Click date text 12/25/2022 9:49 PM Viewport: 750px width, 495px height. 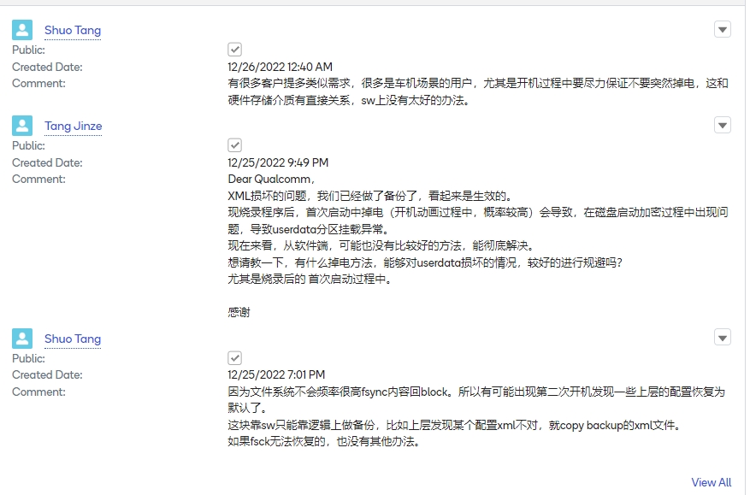click(x=278, y=162)
